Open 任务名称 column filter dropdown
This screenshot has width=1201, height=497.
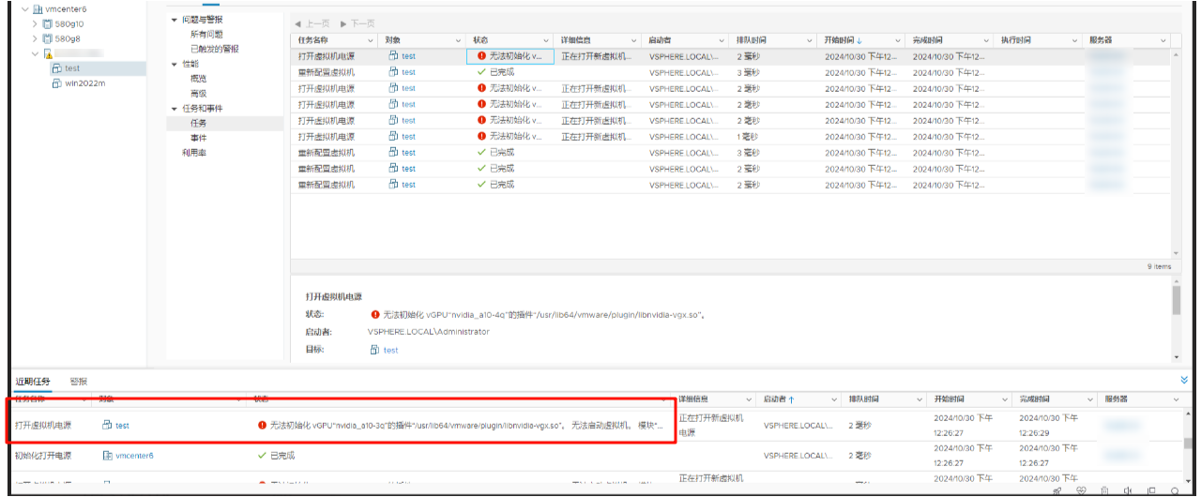tap(372, 40)
